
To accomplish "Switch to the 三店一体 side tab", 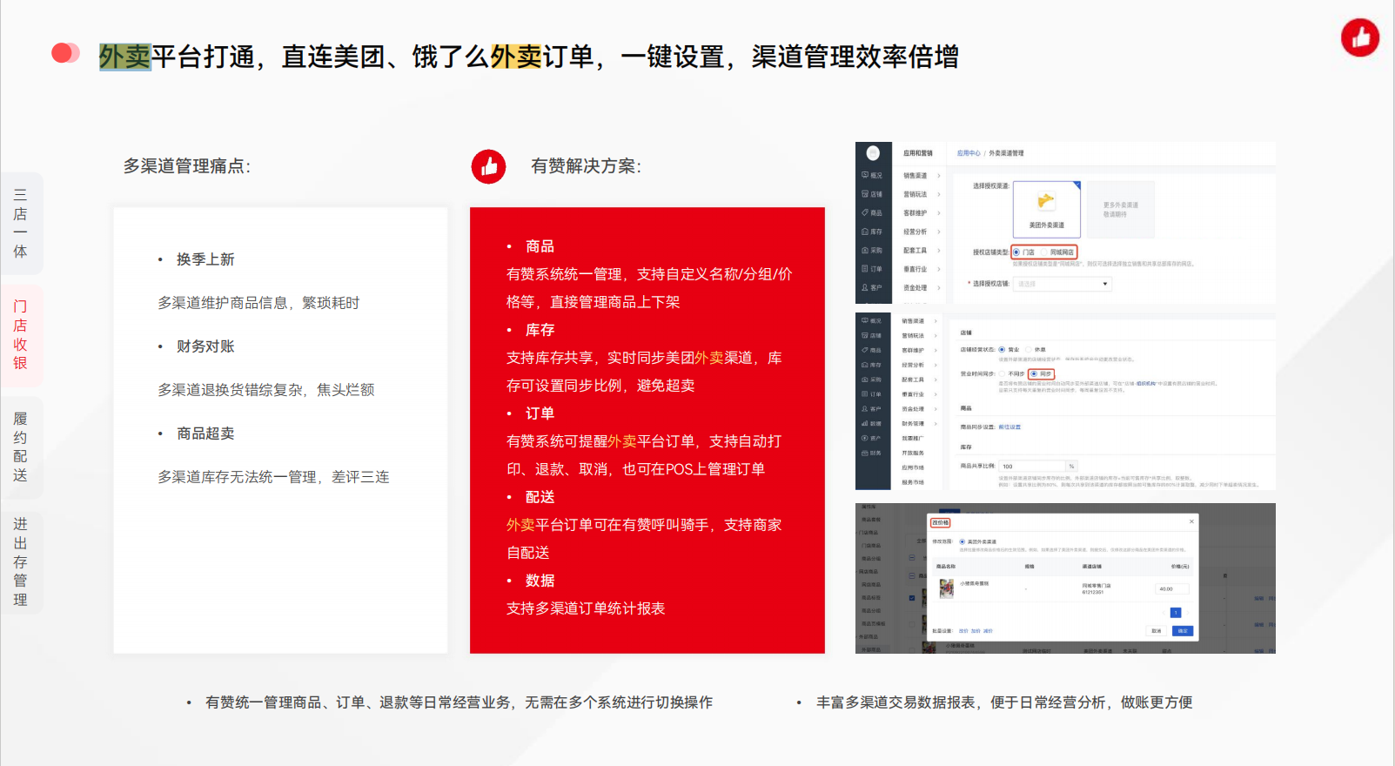I will (x=20, y=224).
